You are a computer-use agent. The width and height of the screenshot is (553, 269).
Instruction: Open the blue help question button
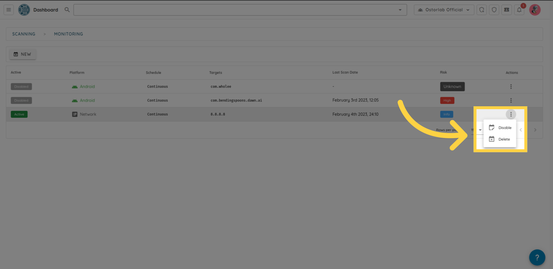[537, 257]
